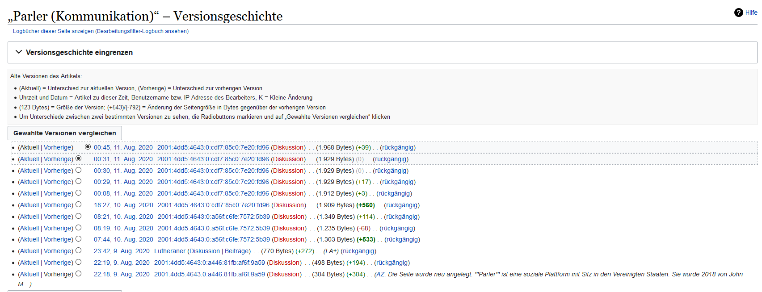Open the 00:45, 11. Aug. 2020 revision
This screenshot has width=762, height=292.
[123, 148]
